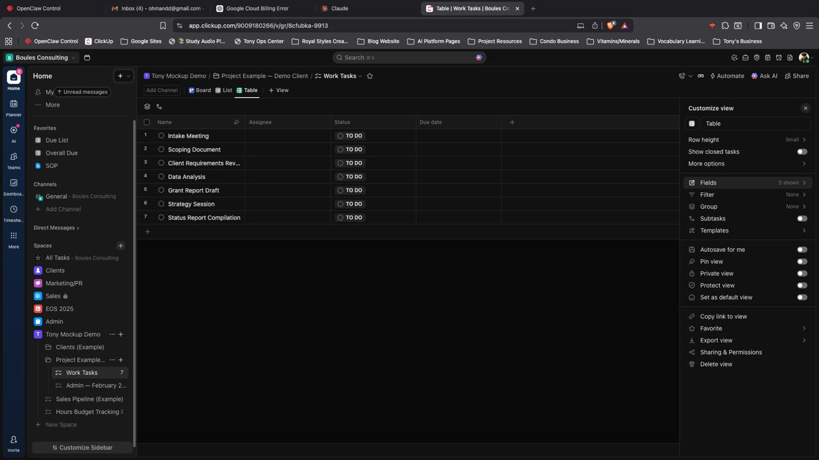Switch to the List view tab
The height and width of the screenshot is (460, 819).
tap(224, 90)
